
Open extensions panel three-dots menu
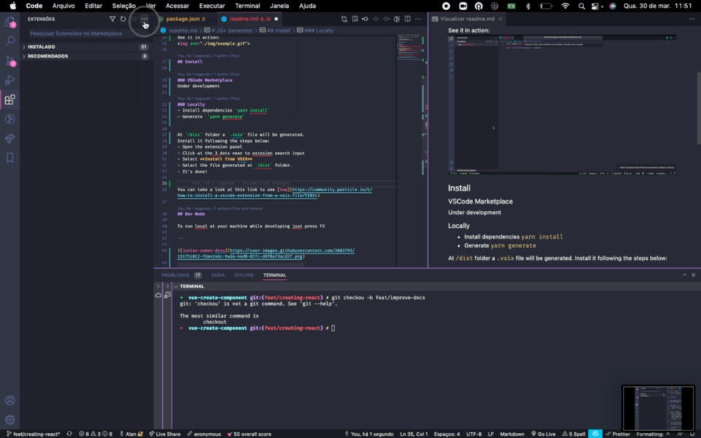(x=144, y=19)
